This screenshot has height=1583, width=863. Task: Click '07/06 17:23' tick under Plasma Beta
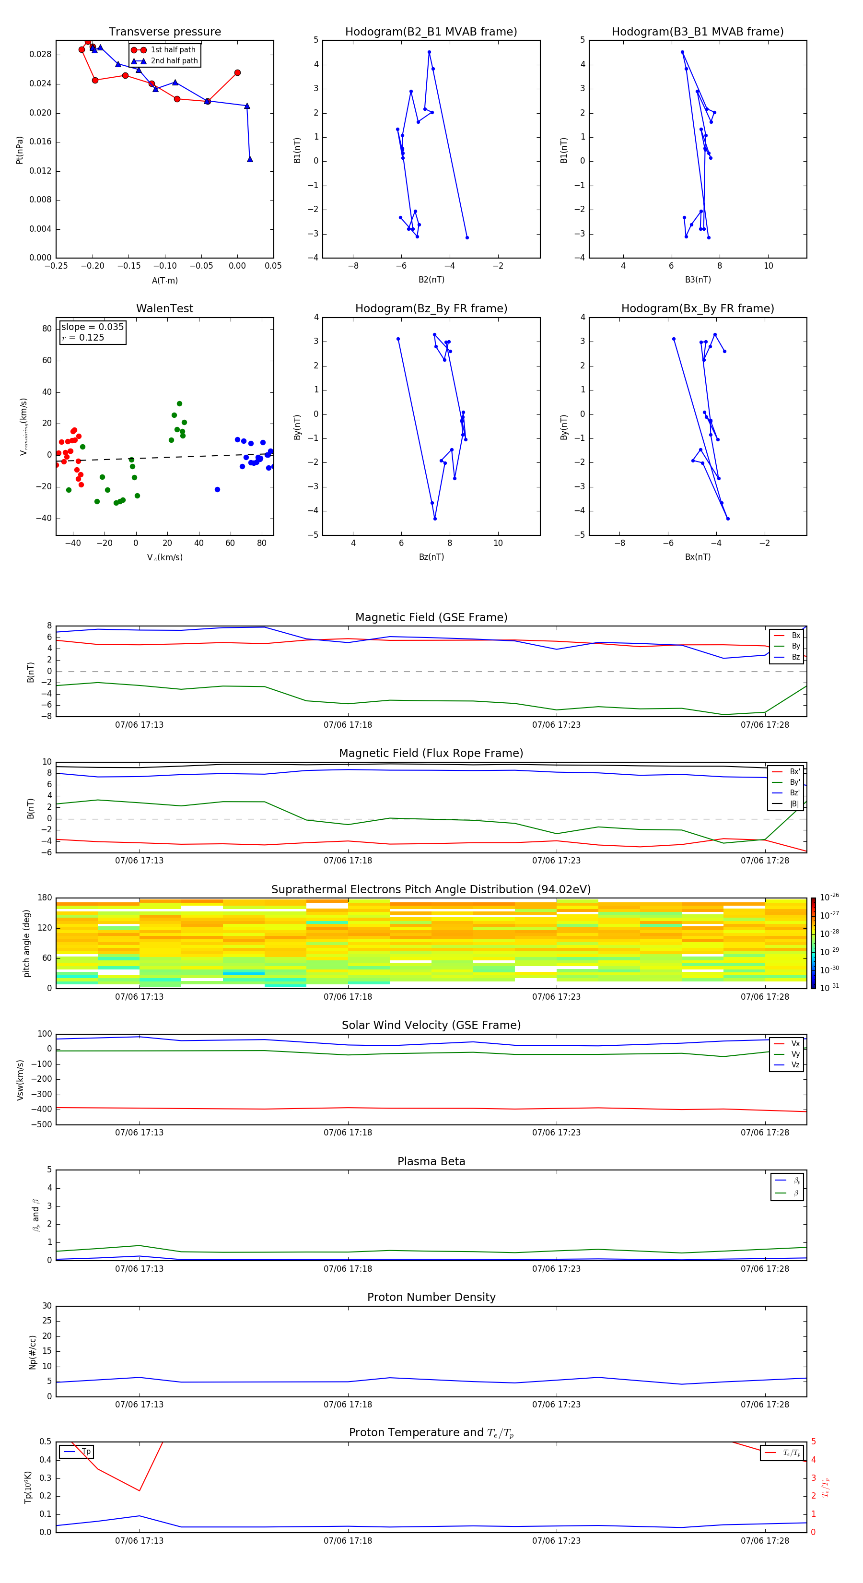557,1269
